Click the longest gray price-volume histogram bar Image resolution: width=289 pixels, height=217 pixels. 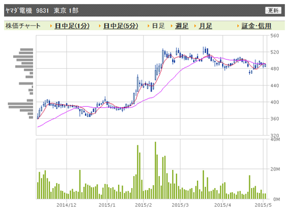point(20,104)
